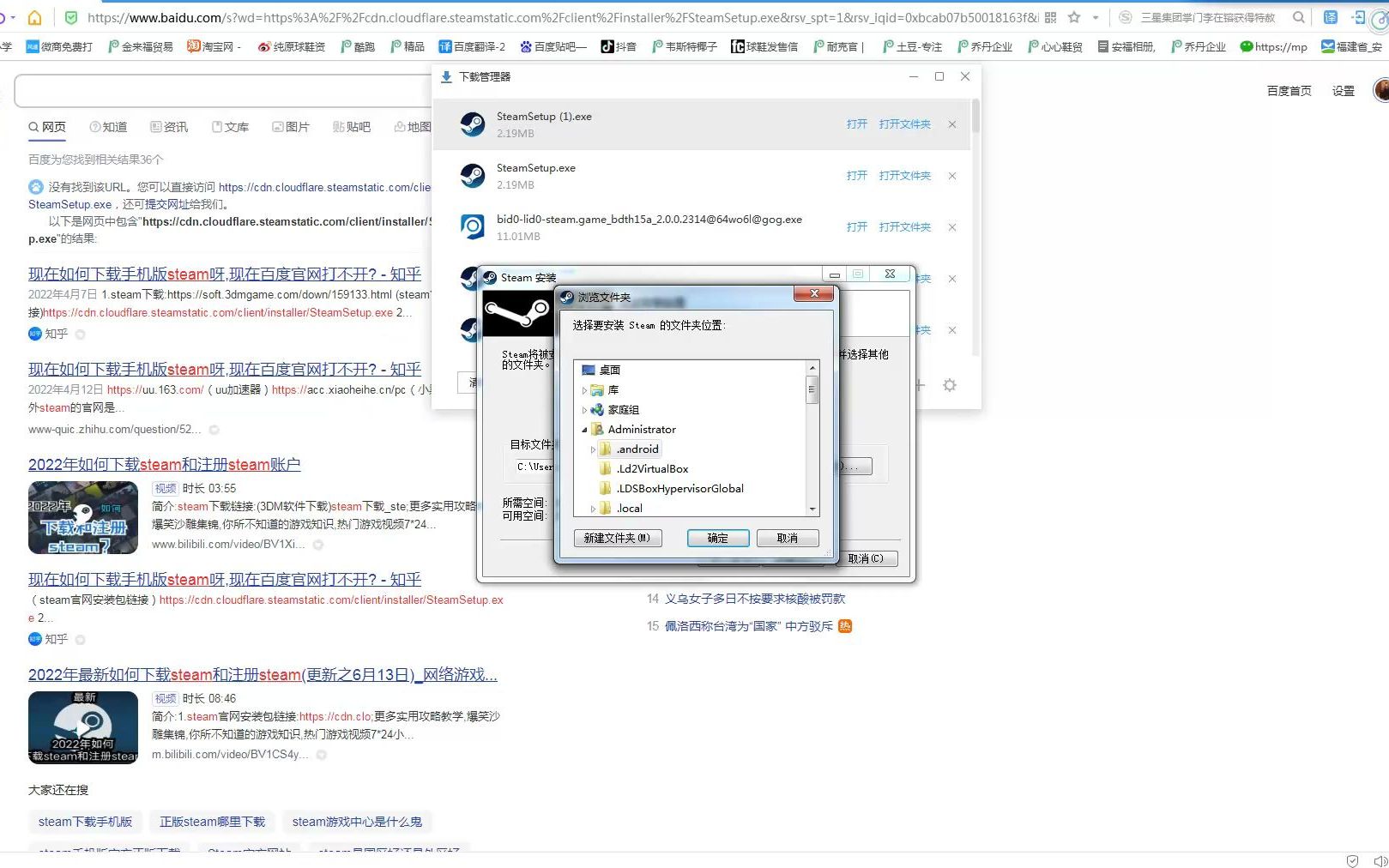Image resolution: width=1389 pixels, height=868 pixels.
Task: Open the 微商免费打 bookmark
Action: 59,46
